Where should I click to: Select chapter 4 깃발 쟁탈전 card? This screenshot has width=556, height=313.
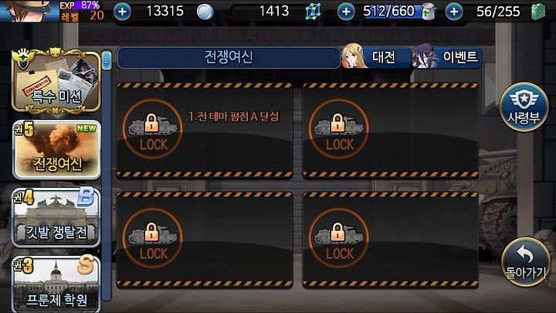(56, 217)
